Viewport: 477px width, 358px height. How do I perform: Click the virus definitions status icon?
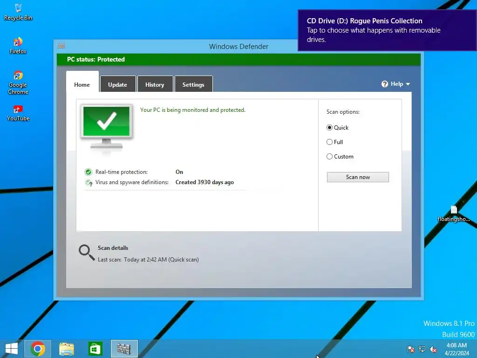click(x=89, y=182)
